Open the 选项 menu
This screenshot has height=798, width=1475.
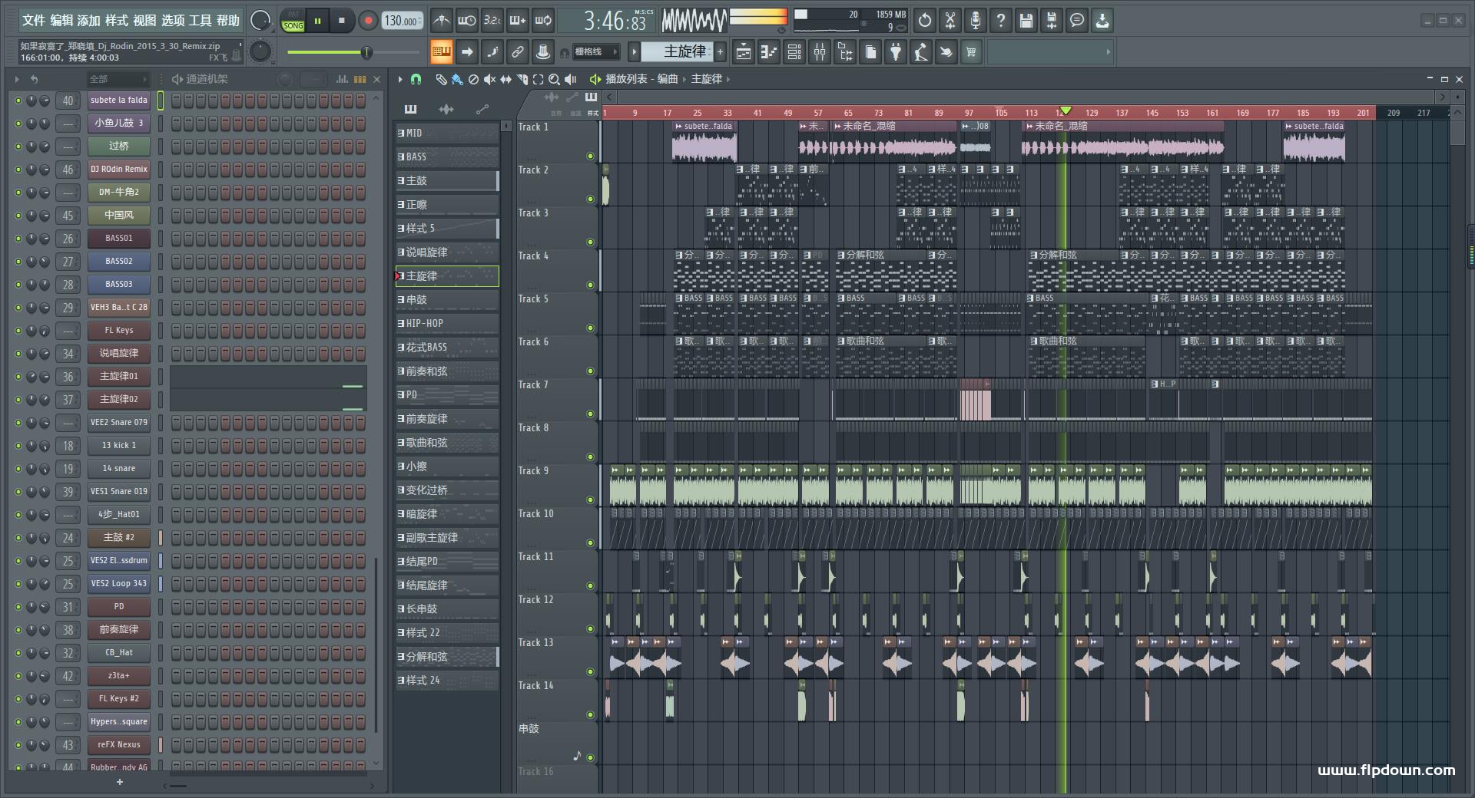tap(173, 21)
